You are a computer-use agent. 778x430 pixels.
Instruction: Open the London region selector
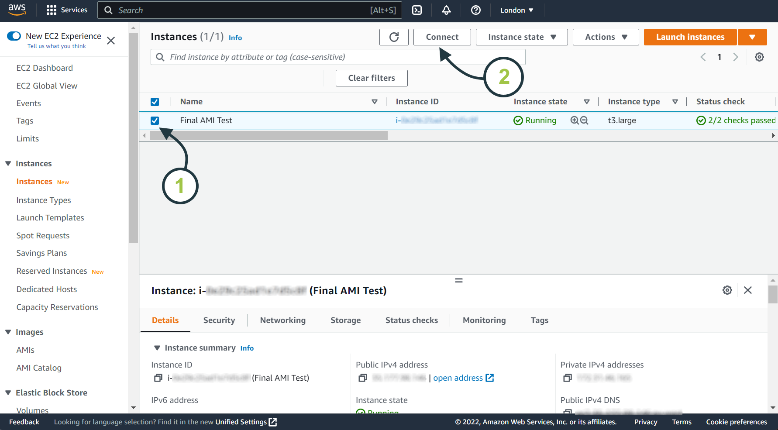516,10
